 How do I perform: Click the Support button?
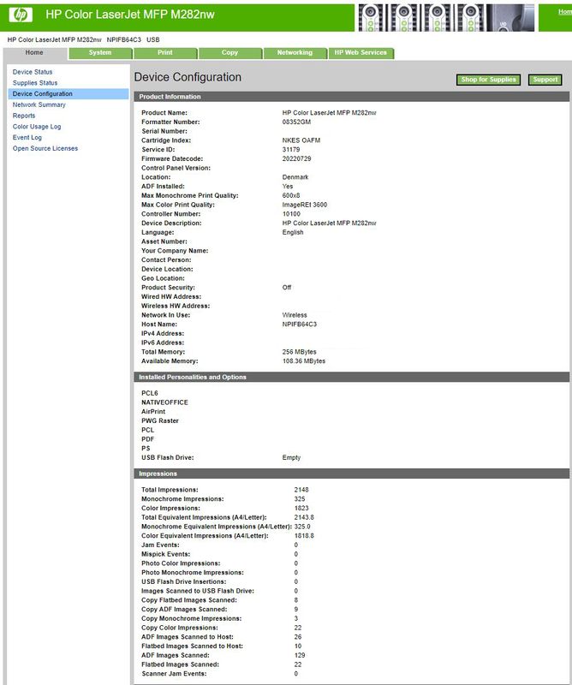pyautogui.click(x=545, y=80)
